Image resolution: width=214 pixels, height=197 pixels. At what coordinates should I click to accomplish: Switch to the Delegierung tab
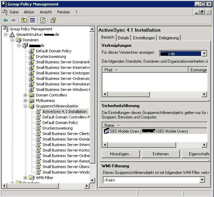point(169,38)
